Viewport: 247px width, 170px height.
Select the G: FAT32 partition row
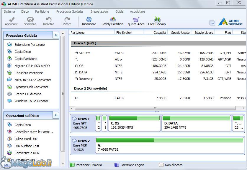[x=158, y=98]
